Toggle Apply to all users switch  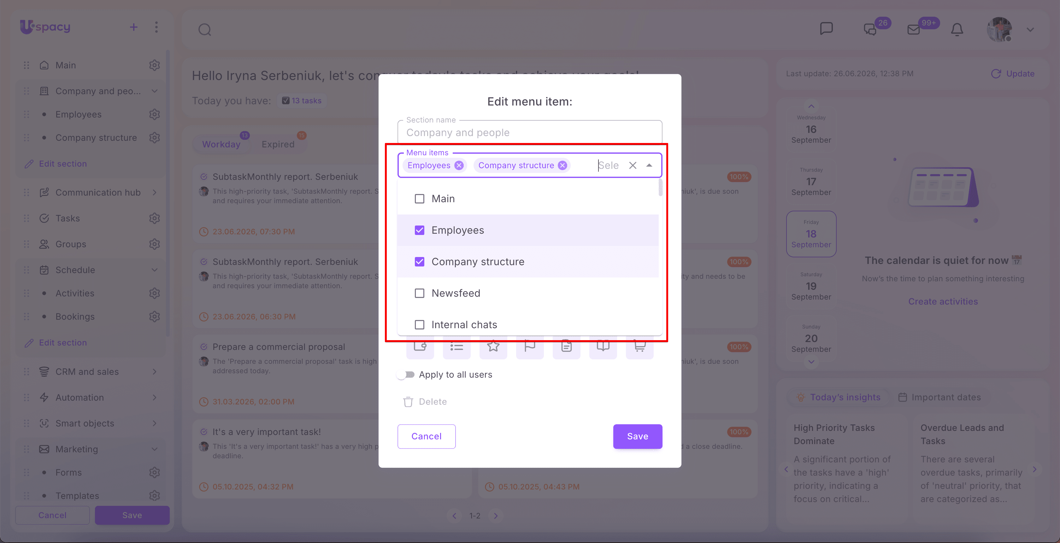[x=406, y=374]
